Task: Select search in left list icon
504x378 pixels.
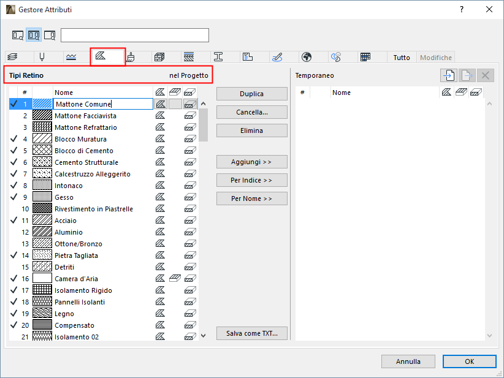Action: click(x=18, y=35)
